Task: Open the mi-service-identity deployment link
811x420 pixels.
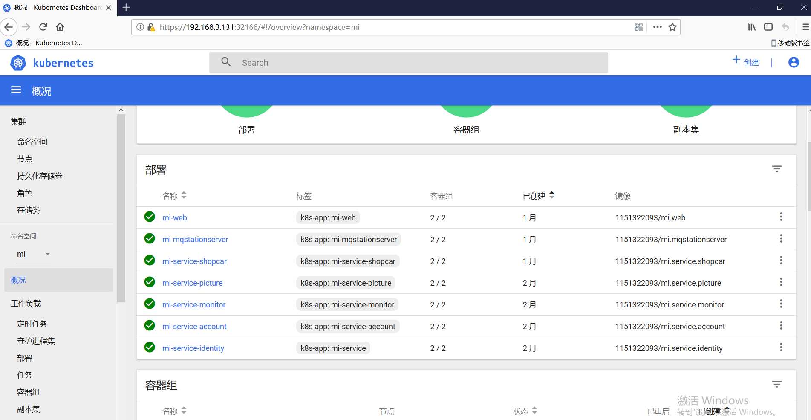Action: [193, 348]
